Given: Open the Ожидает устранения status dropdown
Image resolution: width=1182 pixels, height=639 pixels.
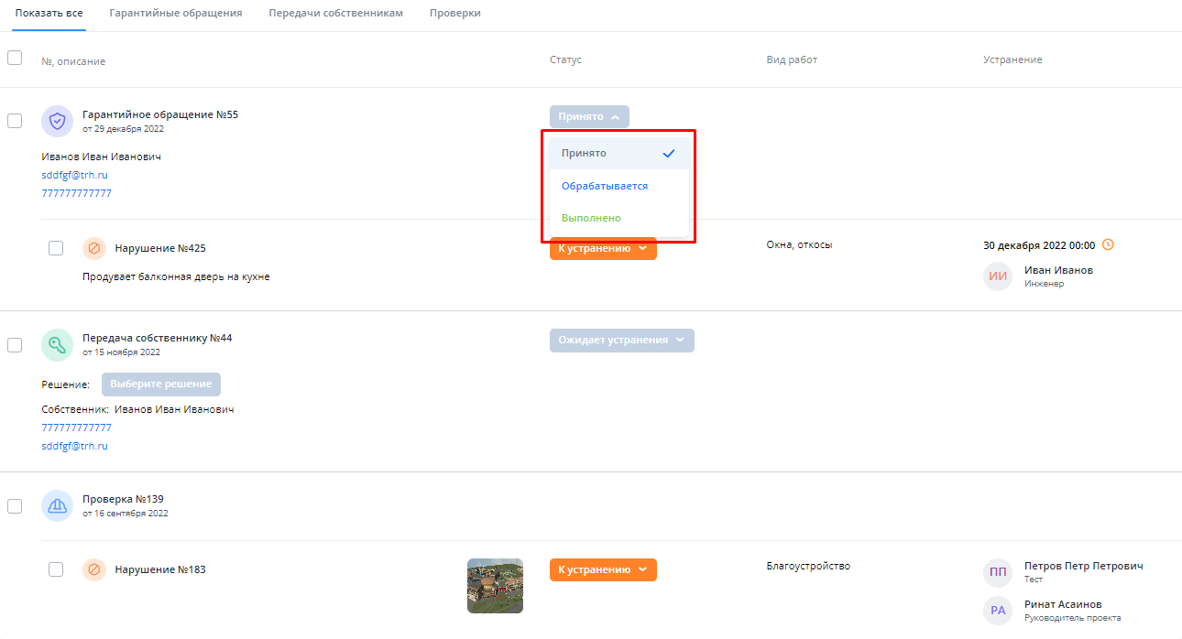Looking at the screenshot, I should click(x=621, y=340).
